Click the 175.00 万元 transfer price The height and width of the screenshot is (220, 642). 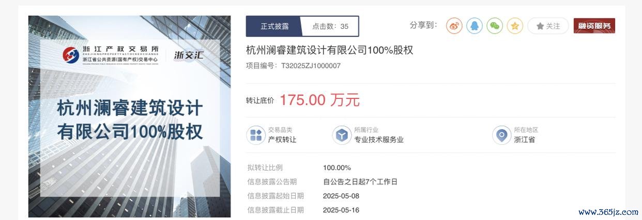[x=319, y=100]
